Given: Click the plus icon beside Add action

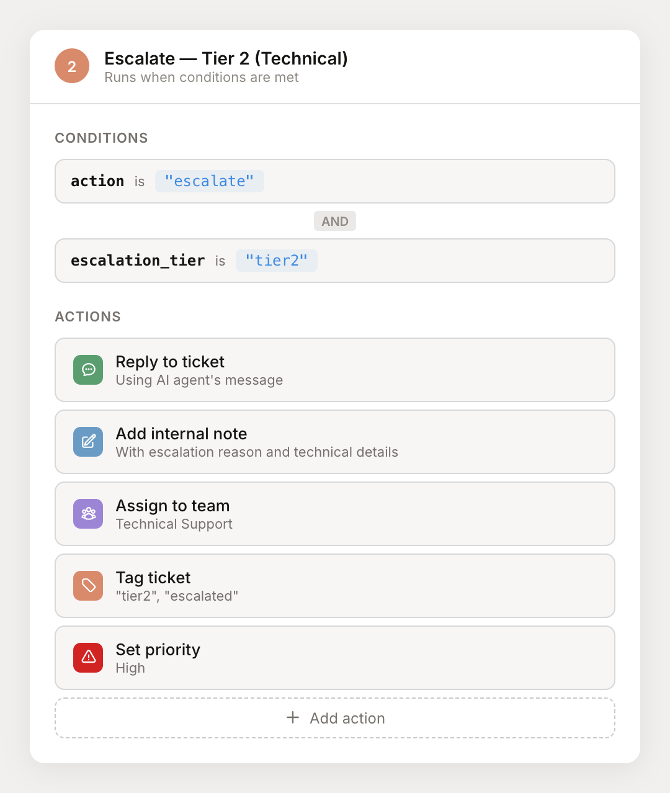Looking at the screenshot, I should pyautogui.click(x=293, y=718).
